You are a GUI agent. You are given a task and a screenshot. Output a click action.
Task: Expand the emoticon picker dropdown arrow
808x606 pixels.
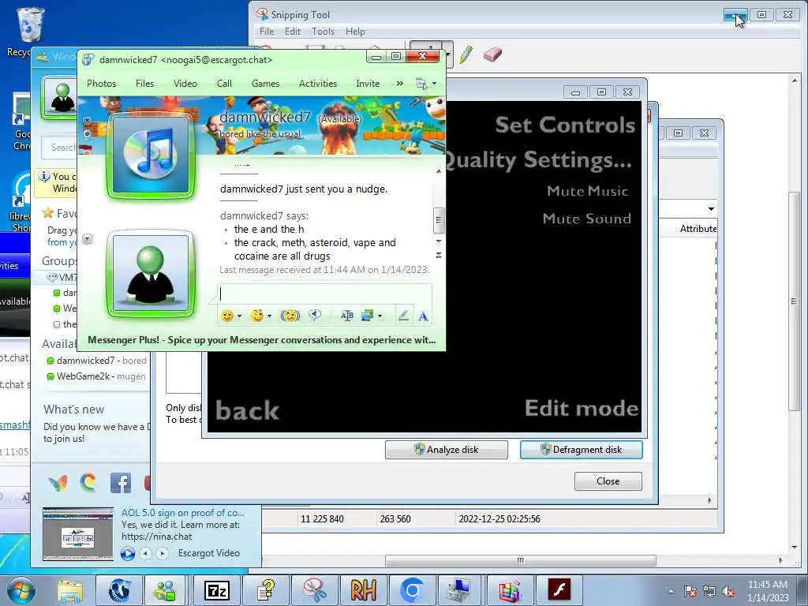(239, 316)
